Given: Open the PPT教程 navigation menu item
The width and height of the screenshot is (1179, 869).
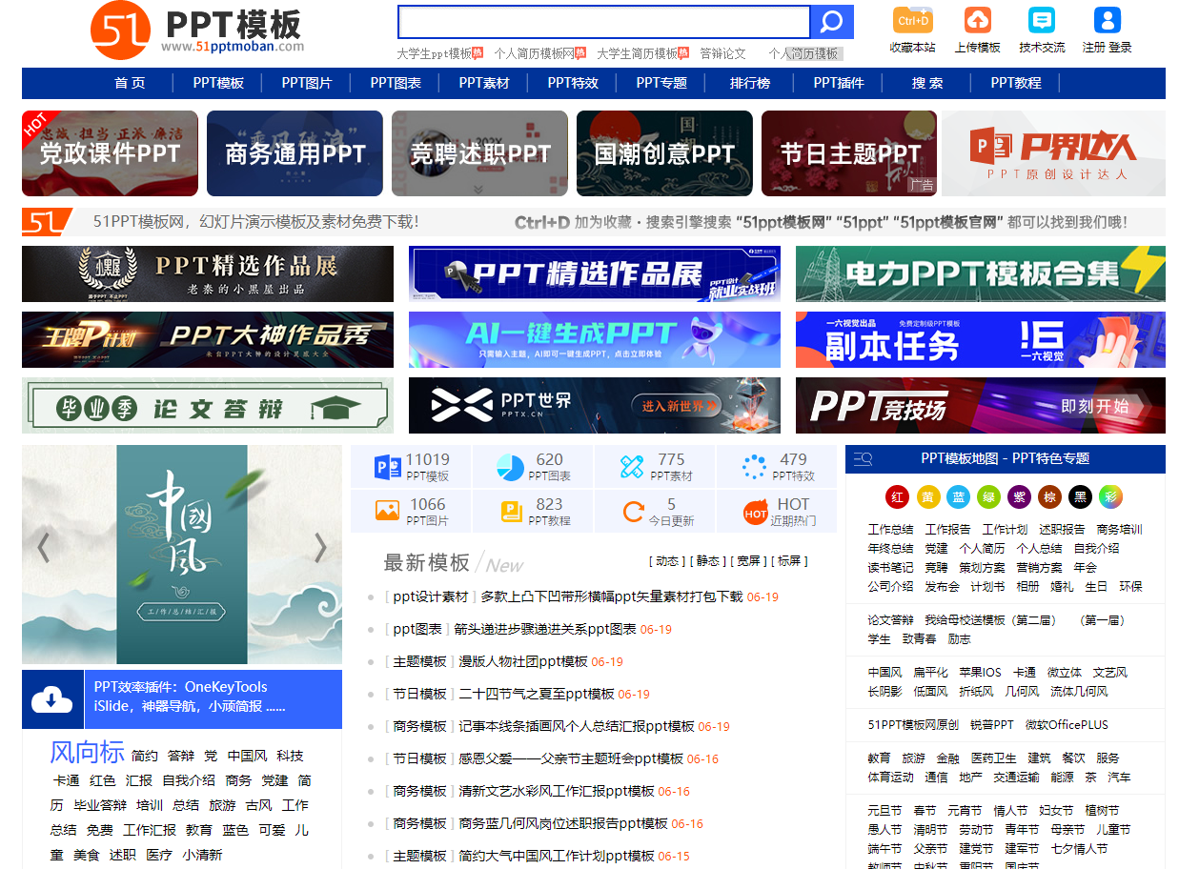Looking at the screenshot, I should (x=1015, y=83).
